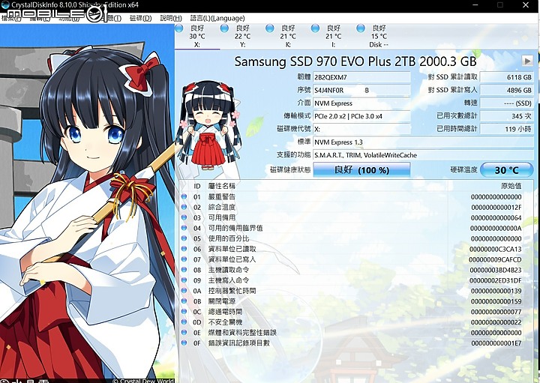Select raw value 000000009CAFCD

[495, 259]
